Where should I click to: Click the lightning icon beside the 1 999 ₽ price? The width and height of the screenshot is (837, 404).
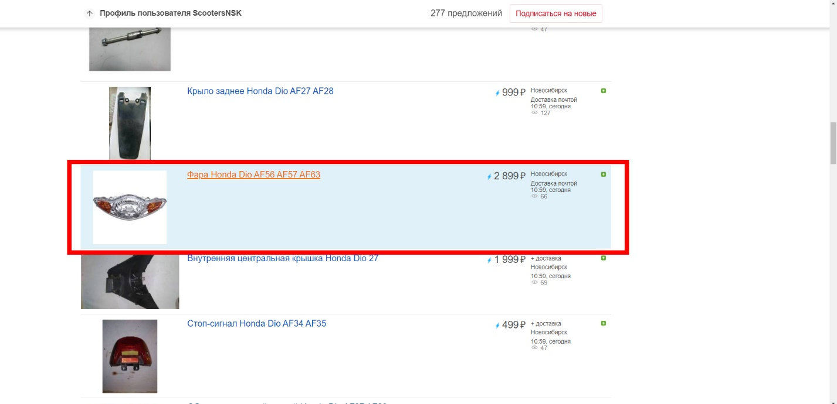pos(490,260)
